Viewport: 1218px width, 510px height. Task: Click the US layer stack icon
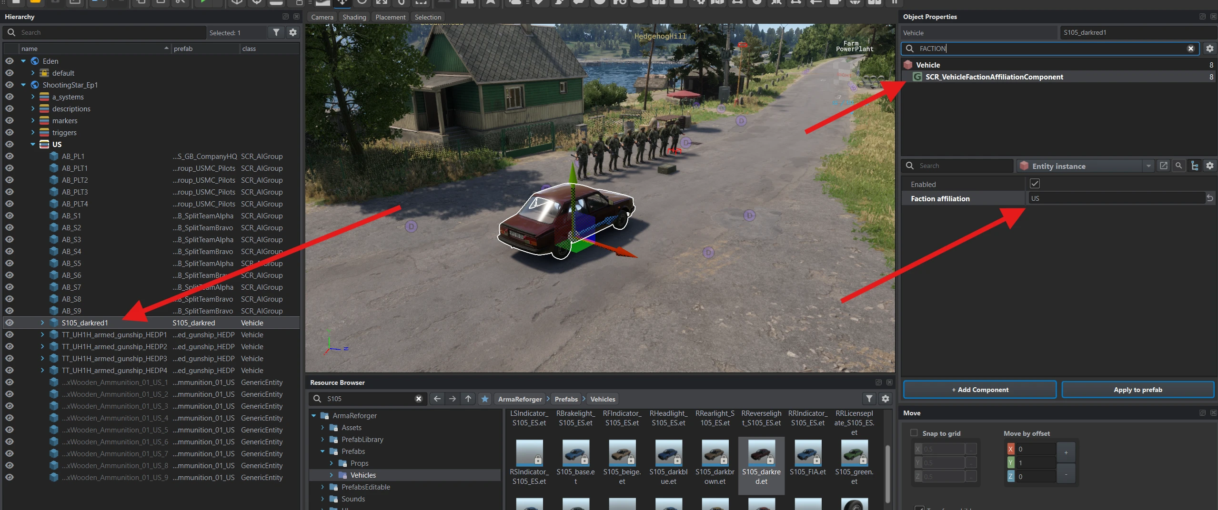[x=44, y=144]
